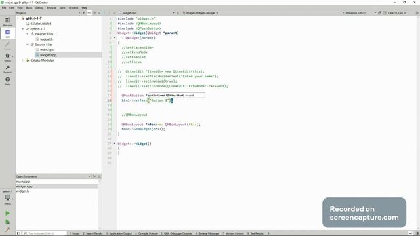Select main.cpp under Source Files
The image size is (420, 236).
pos(47,50)
